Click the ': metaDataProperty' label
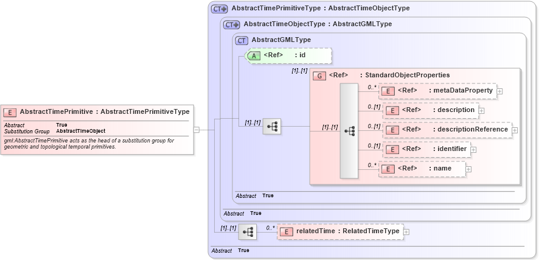539x260 pixels. 461,91
